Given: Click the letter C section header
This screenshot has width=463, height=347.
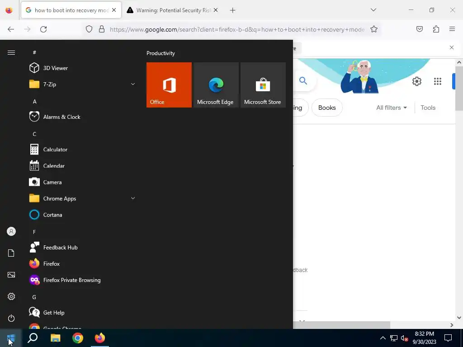Looking at the screenshot, I should [x=34, y=134].
